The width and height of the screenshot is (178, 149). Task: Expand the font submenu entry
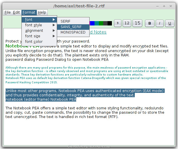point(39,20)
